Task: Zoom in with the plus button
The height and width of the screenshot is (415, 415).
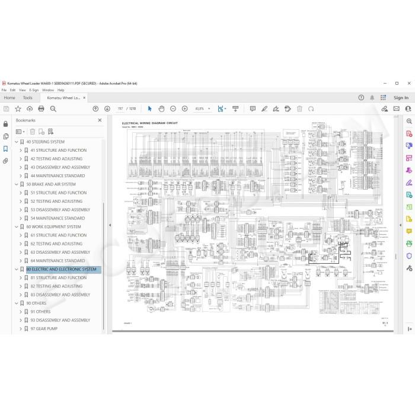Action: [185, 108]
